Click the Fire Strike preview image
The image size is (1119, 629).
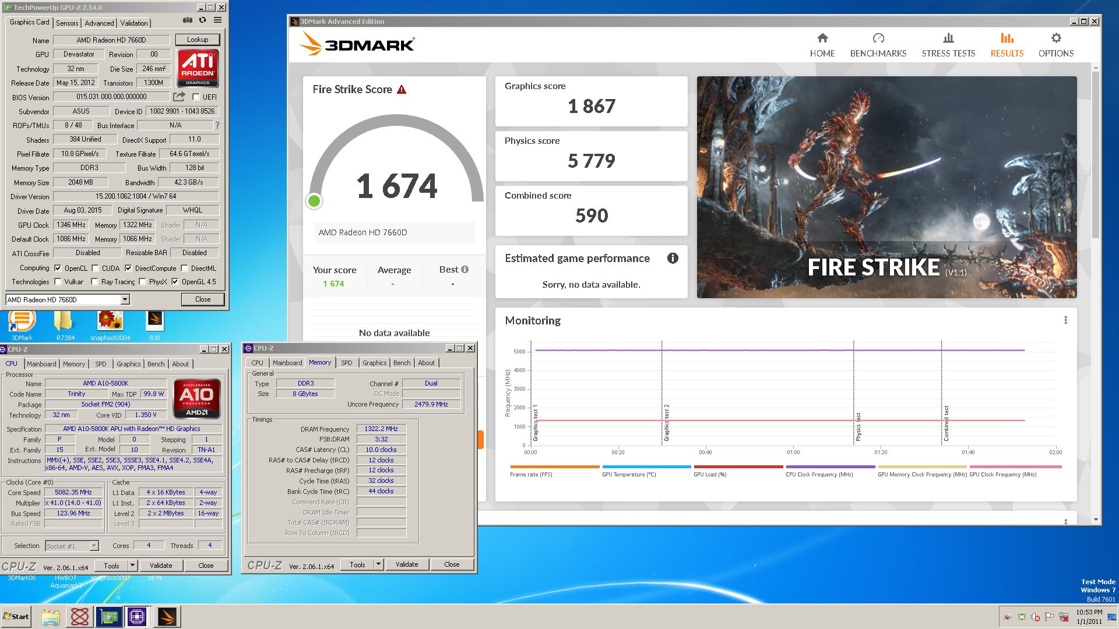886,187
